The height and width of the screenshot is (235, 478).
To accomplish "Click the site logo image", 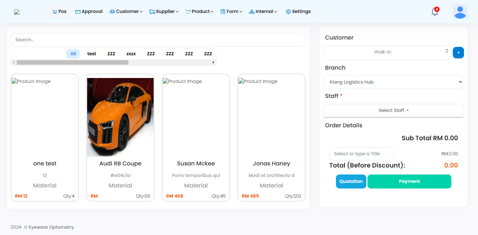I will pos(17,12).
